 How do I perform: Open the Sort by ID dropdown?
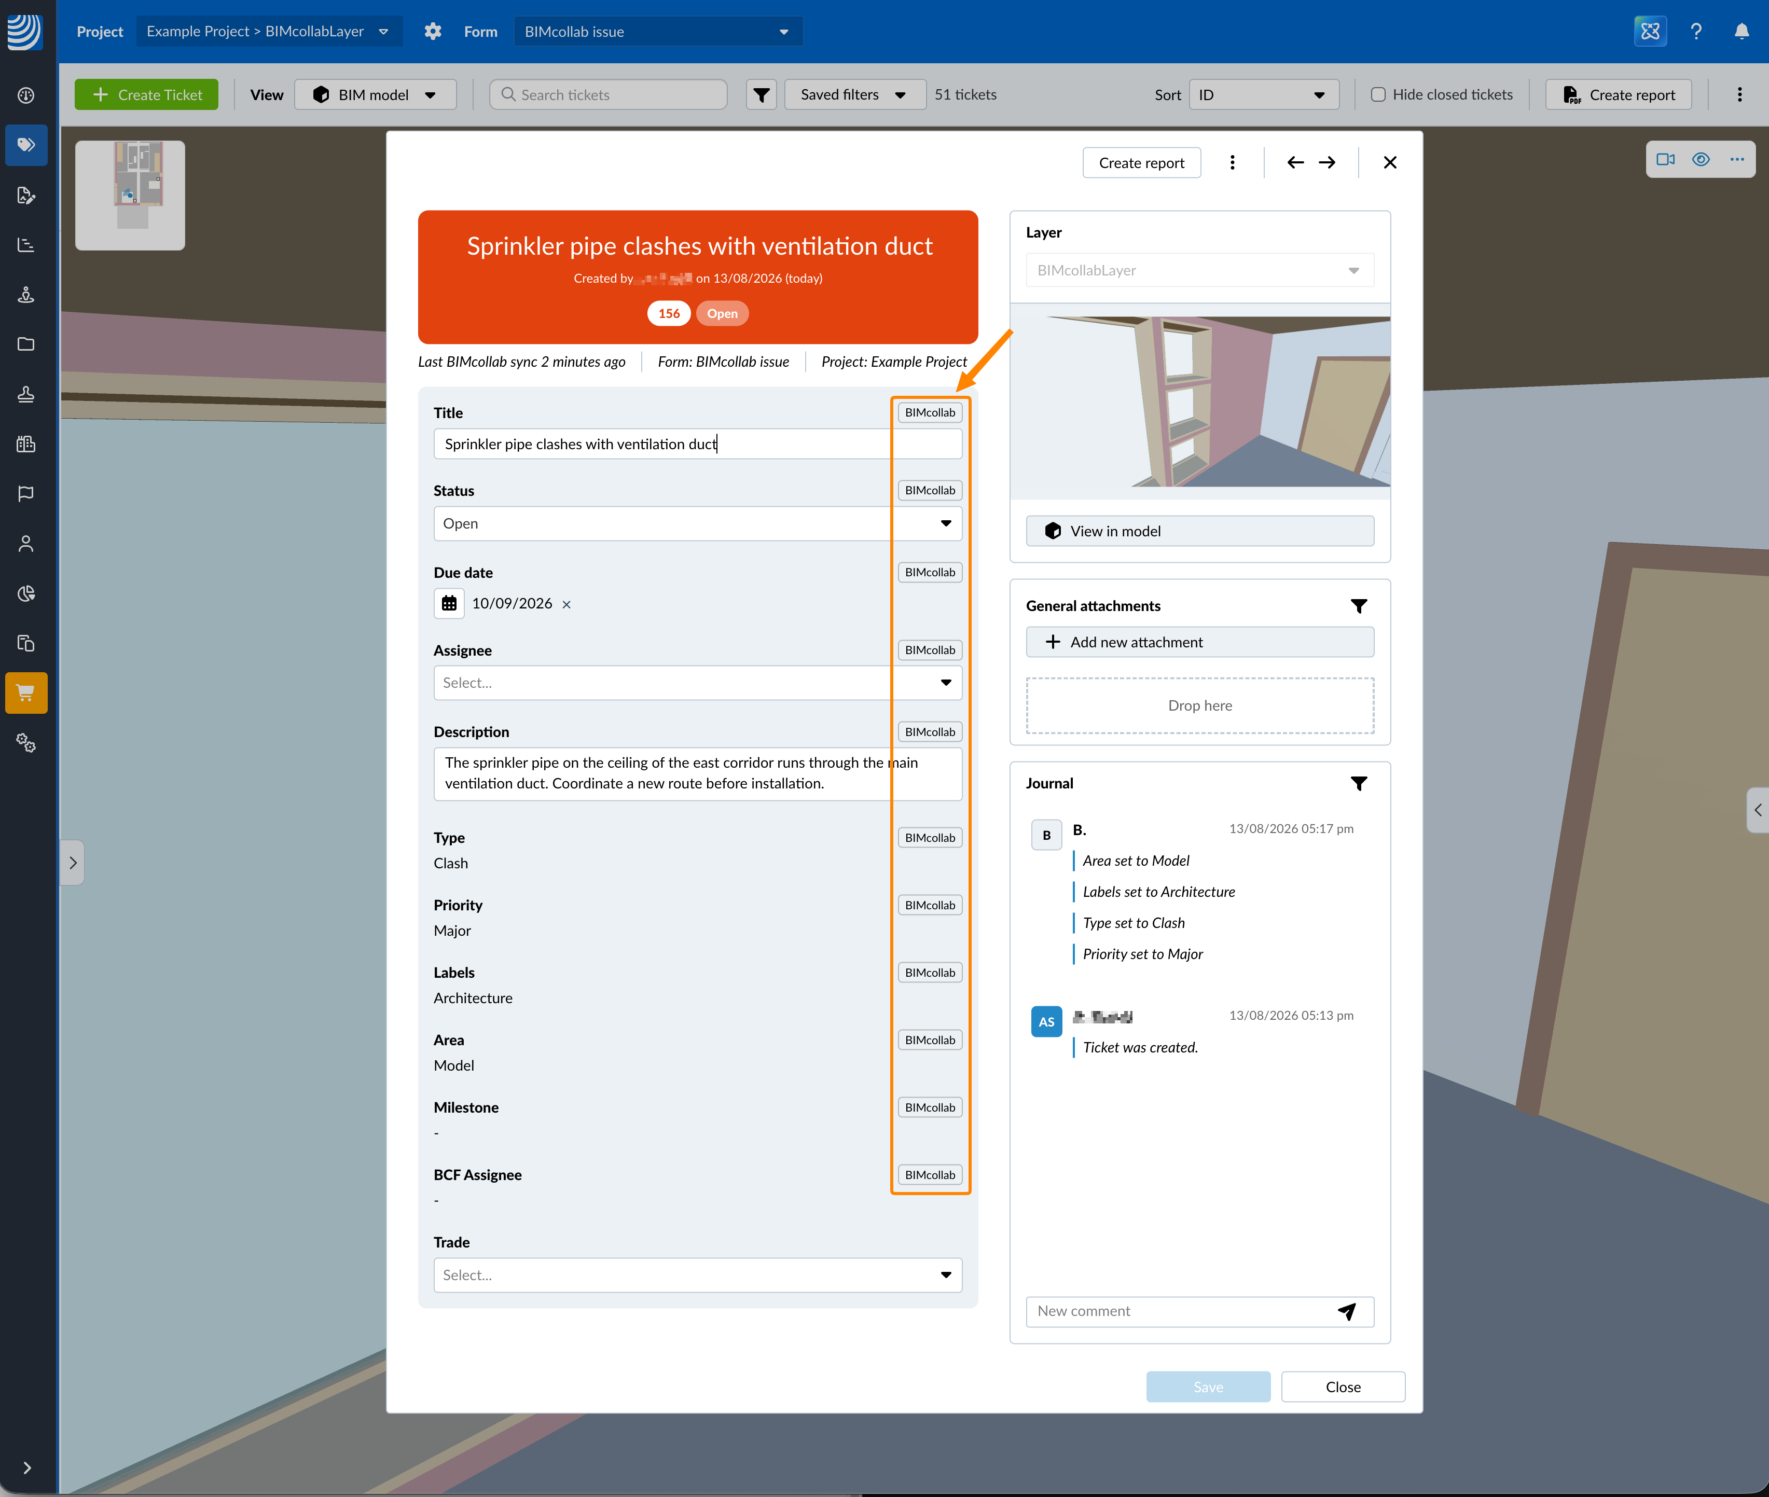point(1264,95)
